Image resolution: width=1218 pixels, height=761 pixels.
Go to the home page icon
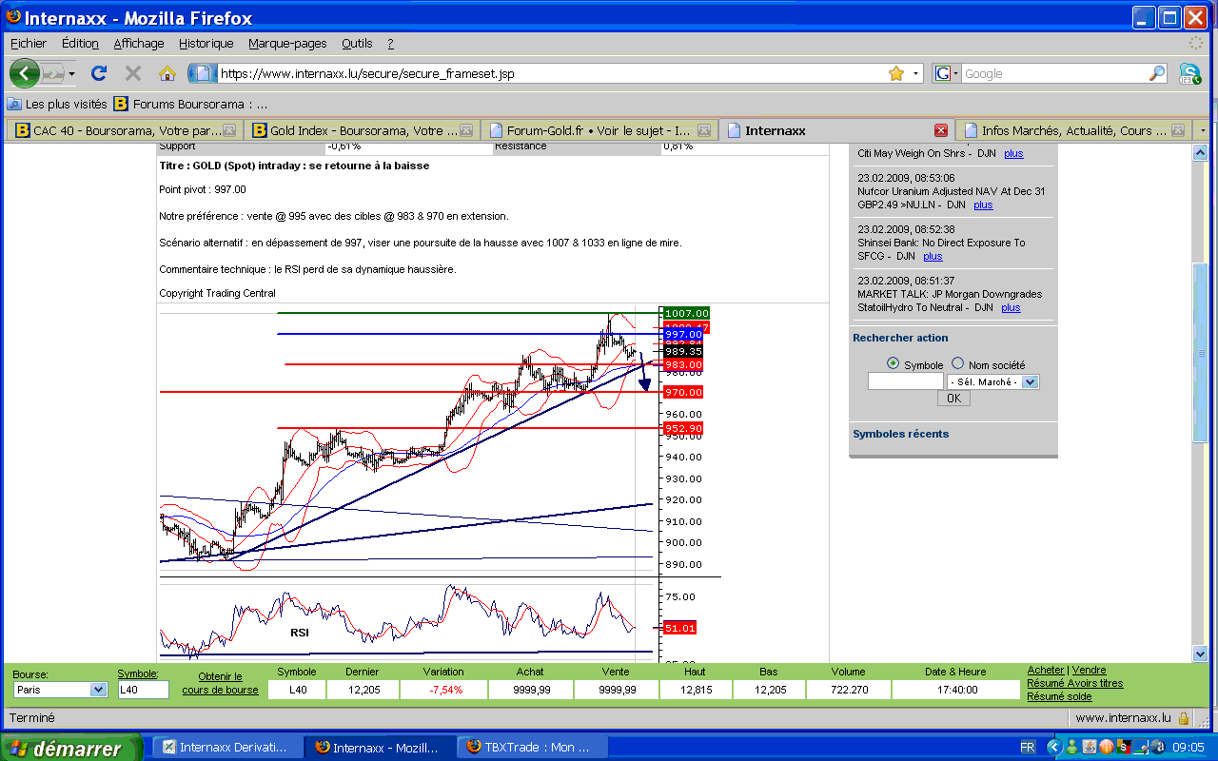[167, 73]
